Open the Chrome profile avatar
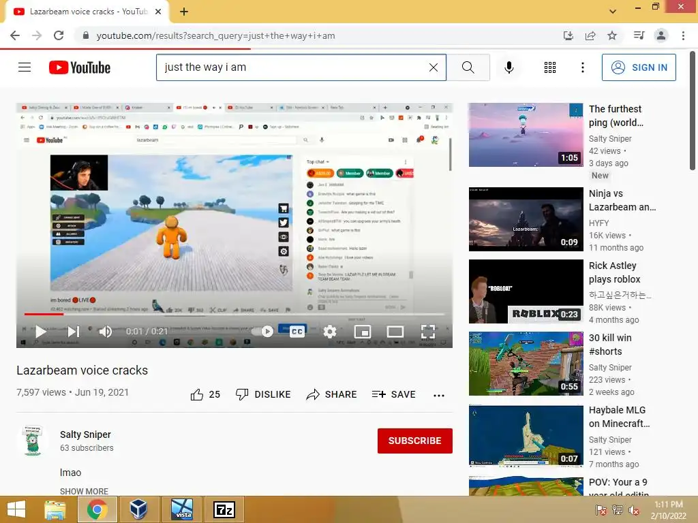Screen dimensions: 698x523 coord(661,35)
